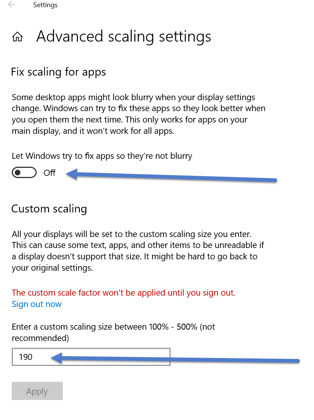Click the dark knob of the toggle switch
314x420 pixels.
click(x=17, y=173)
